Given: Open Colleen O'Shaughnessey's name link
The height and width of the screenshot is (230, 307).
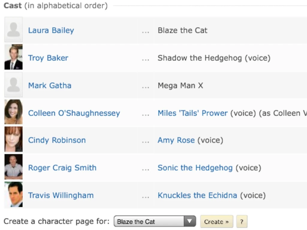Looking at the screenshot, I should coord(74,113).
